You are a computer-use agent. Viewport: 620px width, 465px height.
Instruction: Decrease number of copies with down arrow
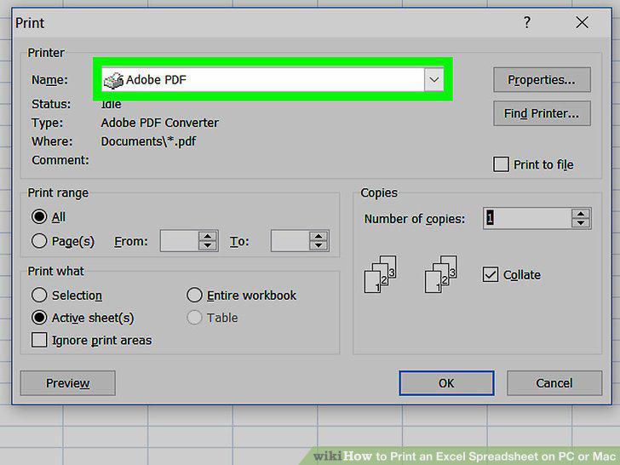581,223
